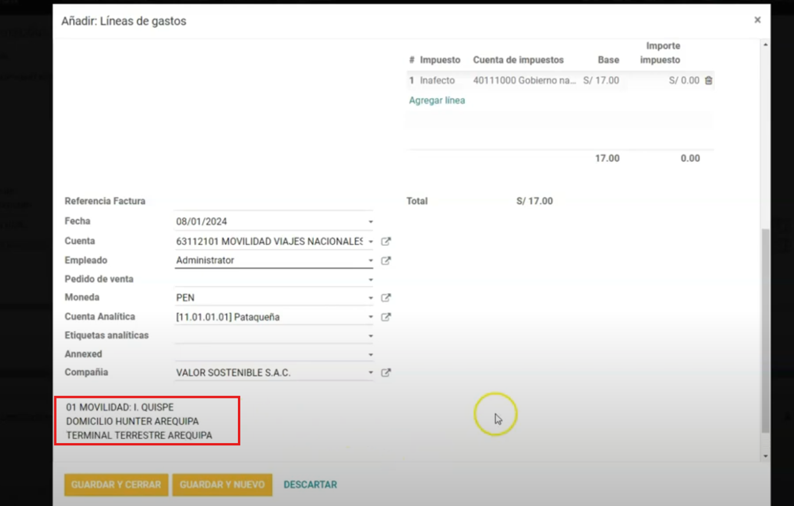The height and width of the screenshot is (506, 794).
Task: Add a tax line via Agregar línea
Action: click(x=437, y=101)
